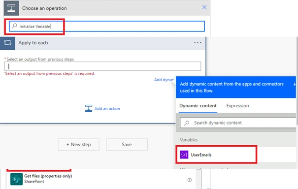Click the SharePoint Get files icon
The height and width of the screenshot is (189, 298).
coord(16,179)
